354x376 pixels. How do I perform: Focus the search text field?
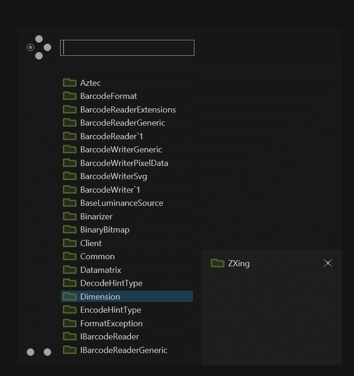tap(127, 48)
